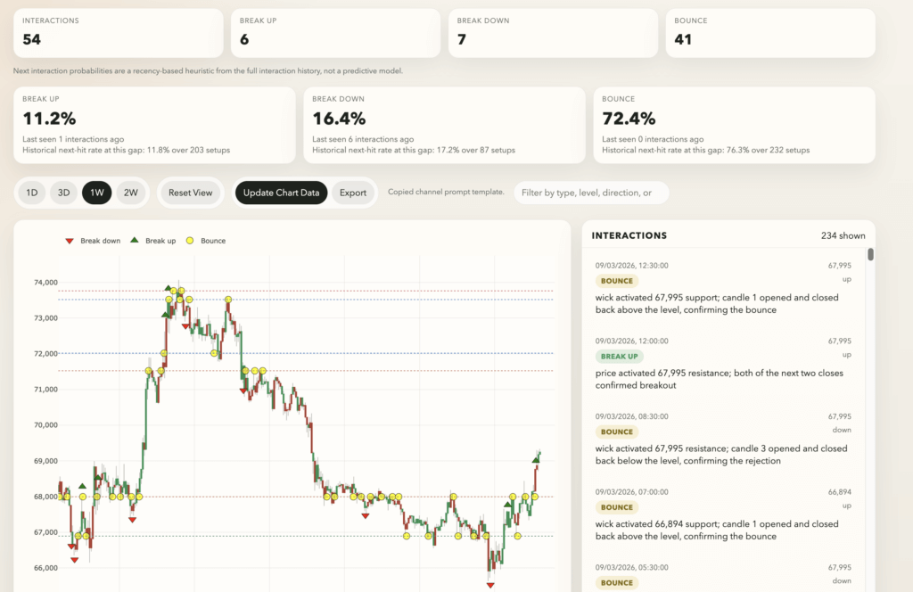Click the active 1W timeframe button
The width and height of the screenshot is (913, 592).
point(97,193)
